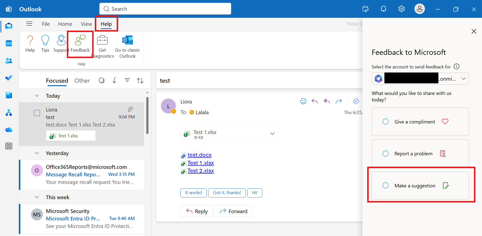Click the down arrow icon next to filter
The image size is (482, 236).
coord(114,80)
